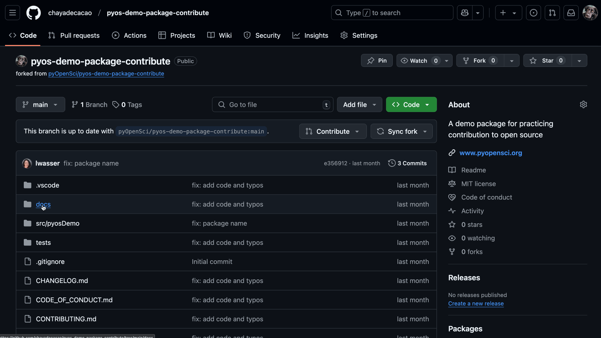Viewport: 601px width, 338px height.
Task: Open the green Code dropdown
Action: click(411, 105)
